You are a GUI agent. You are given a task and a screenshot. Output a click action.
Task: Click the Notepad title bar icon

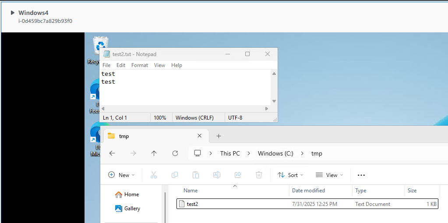tap(106, 54)
